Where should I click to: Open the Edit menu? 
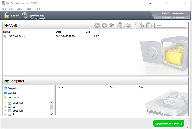(x=11, y=9)
